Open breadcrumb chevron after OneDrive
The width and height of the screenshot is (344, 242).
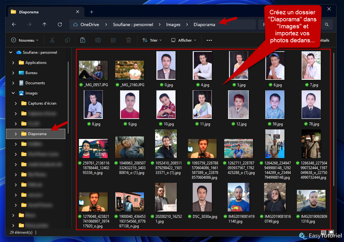(106, 24)
